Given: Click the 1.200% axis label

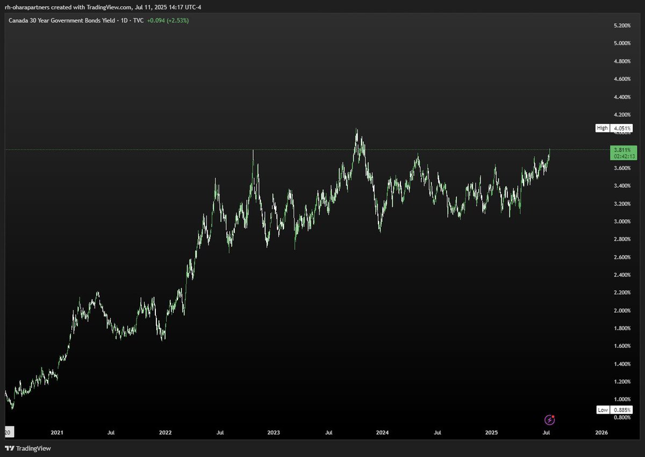Looking at the screenshot, I should [622, 382].
